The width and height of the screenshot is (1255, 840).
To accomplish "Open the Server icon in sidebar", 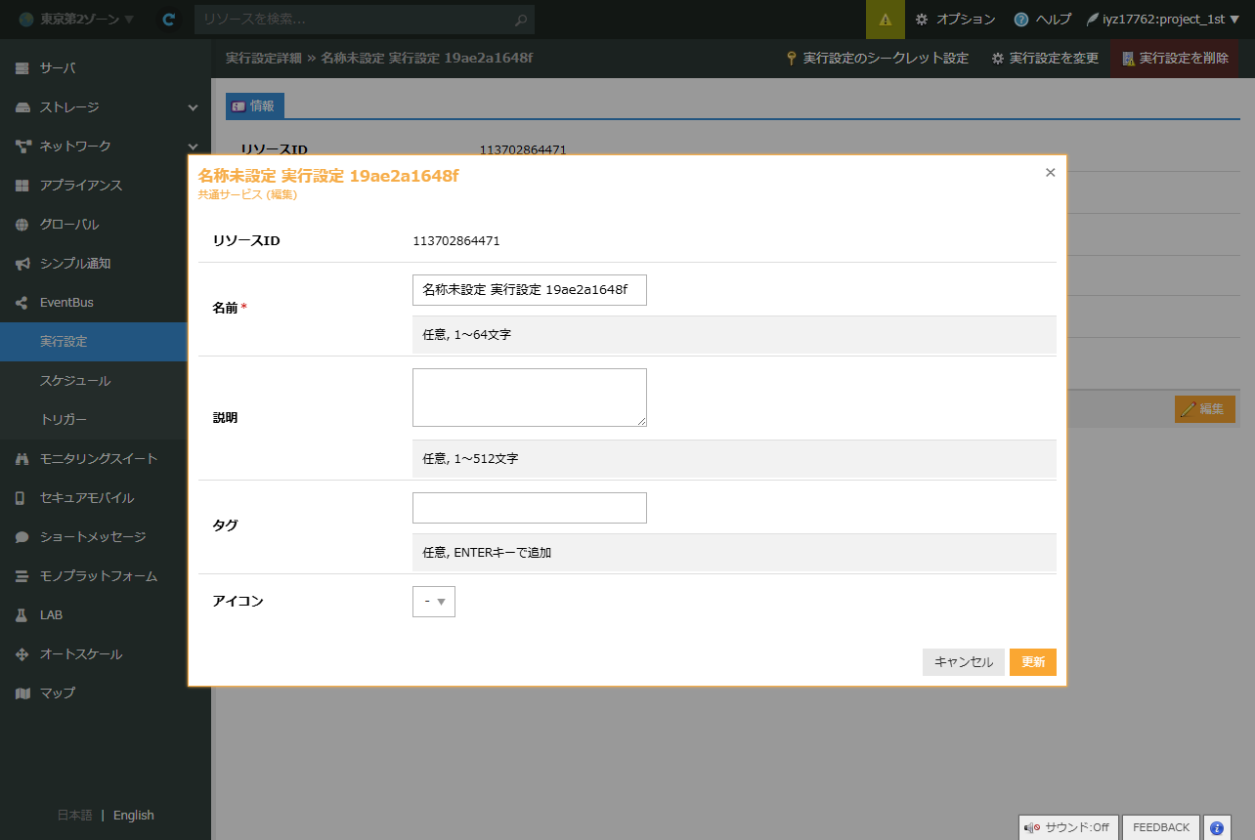I will 22,68.
